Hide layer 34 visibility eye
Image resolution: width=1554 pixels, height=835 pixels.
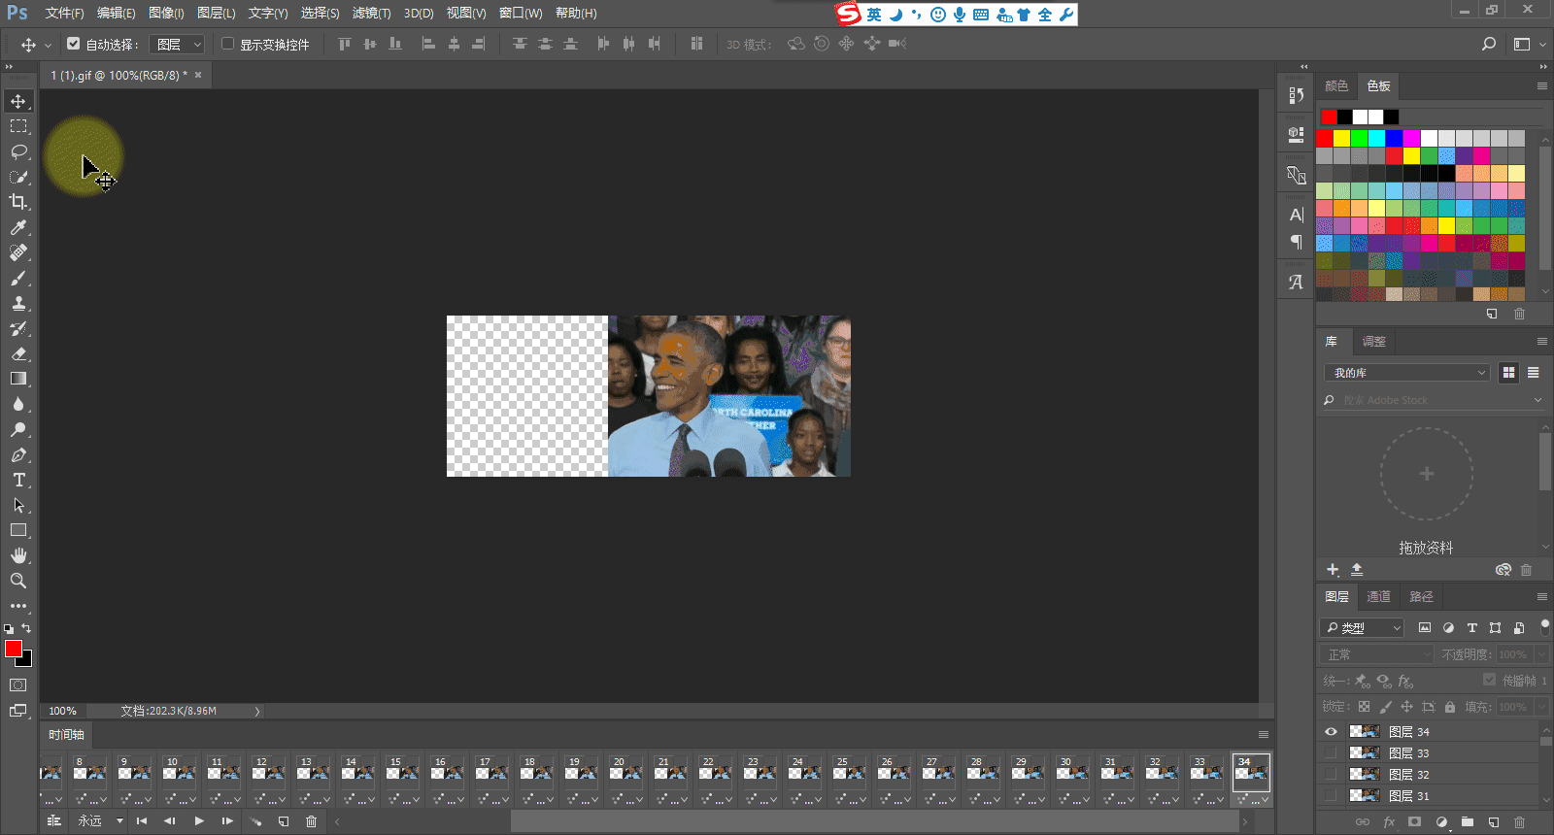point(1331,732)
